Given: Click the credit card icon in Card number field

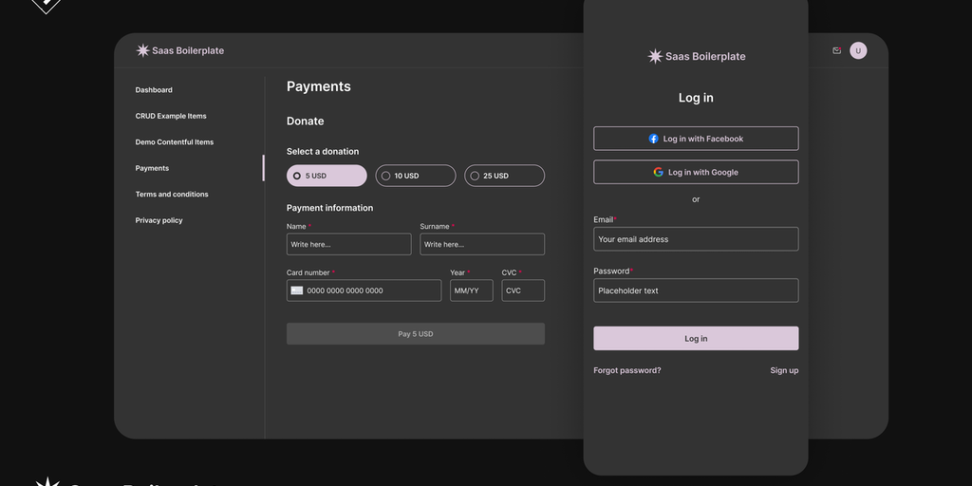Looking at the screenshot, I should [297, 290].
